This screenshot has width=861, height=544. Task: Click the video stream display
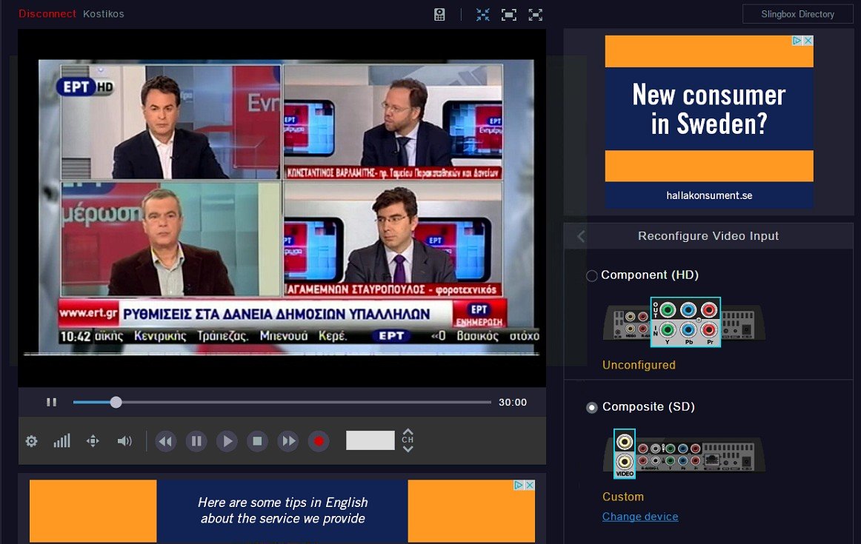282,208
